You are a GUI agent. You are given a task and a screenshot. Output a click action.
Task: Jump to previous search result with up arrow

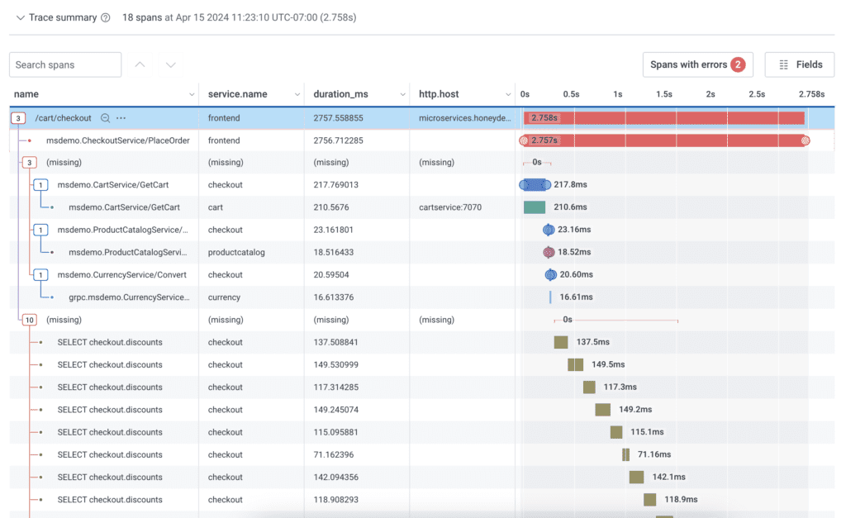pos(140,64)
